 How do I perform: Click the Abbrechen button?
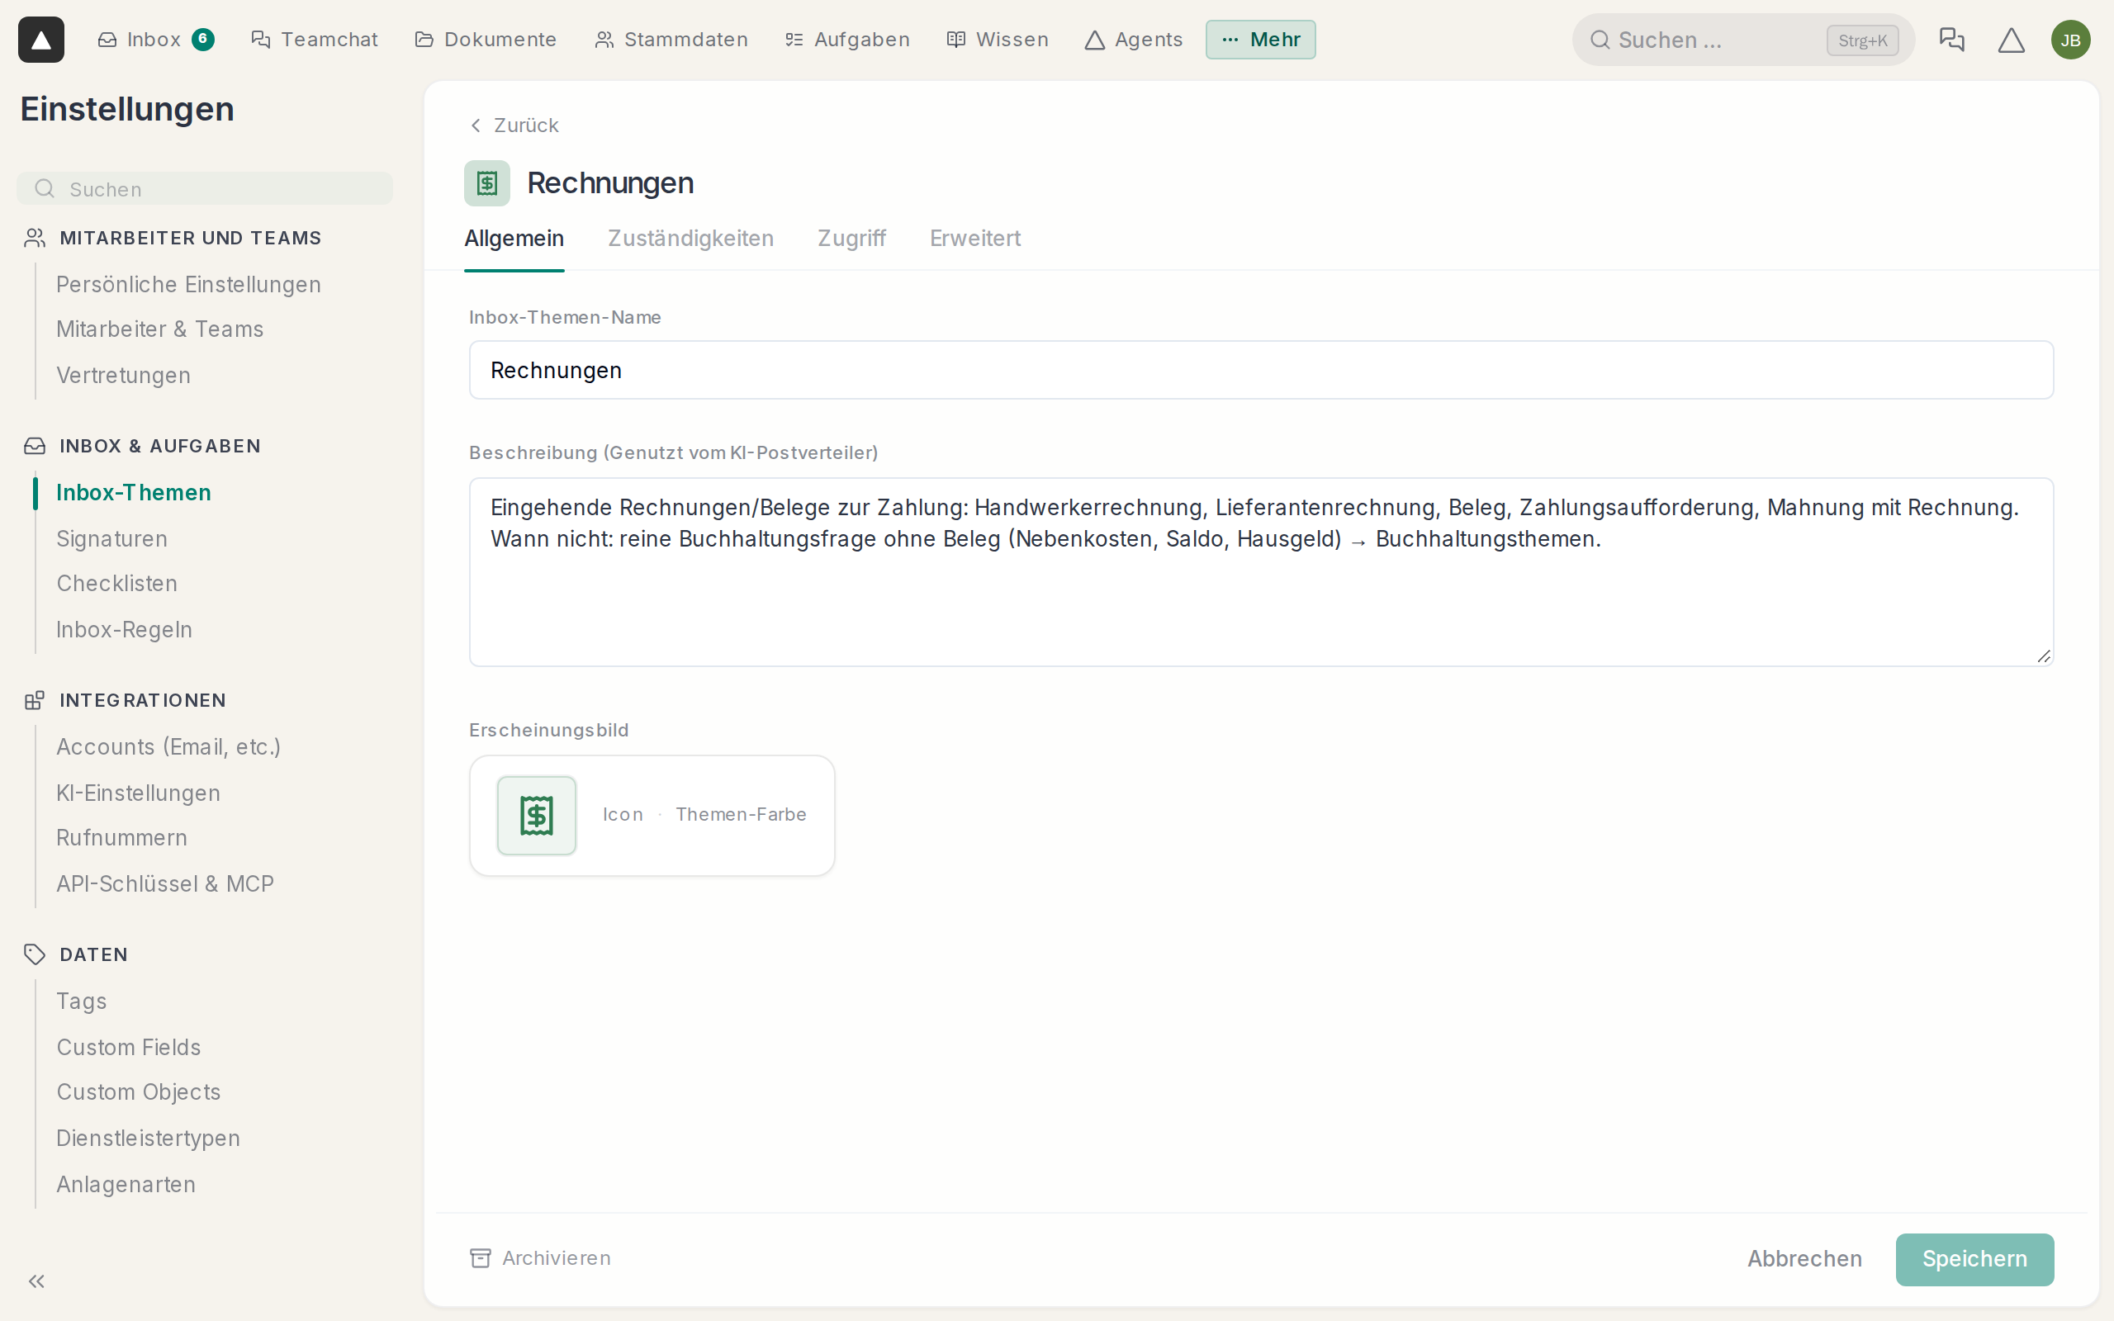[x=1804, y=1259]
